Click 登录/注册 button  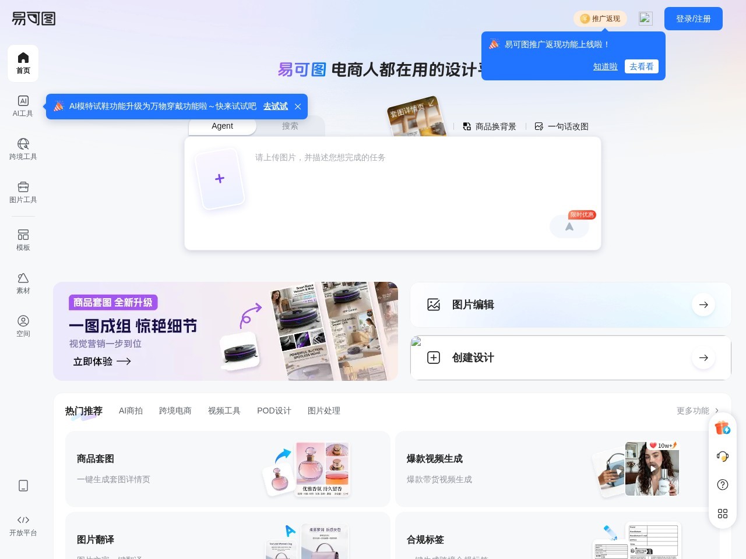[x=694, y=19]
